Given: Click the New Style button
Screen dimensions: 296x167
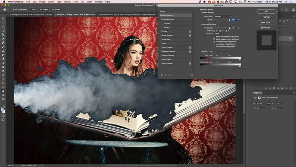Looking at the screenshot, I should pyautogui.click(x=266, y=23).
